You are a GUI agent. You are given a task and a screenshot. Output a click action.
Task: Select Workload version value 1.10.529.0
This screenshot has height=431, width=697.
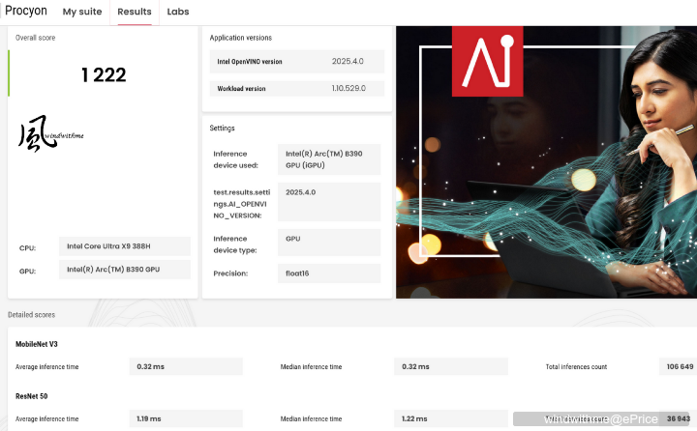pos(348,88)
